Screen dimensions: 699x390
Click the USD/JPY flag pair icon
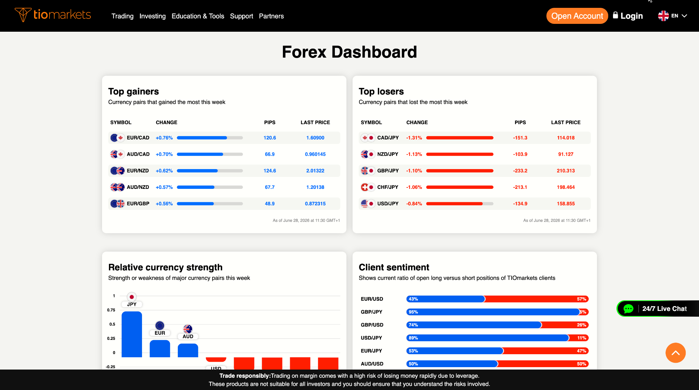(368, 204)
